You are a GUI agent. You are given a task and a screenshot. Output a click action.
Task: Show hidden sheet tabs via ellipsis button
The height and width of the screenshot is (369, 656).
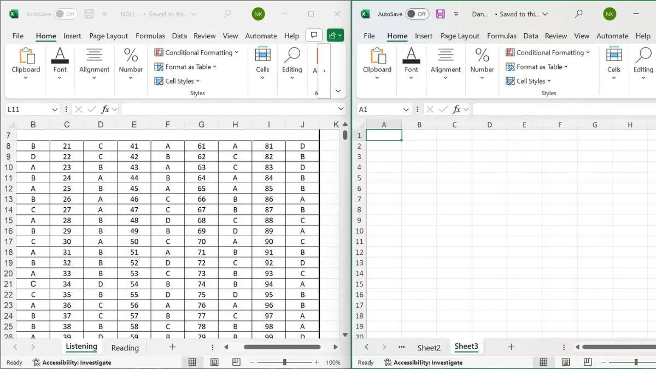[x=401, y=347]
